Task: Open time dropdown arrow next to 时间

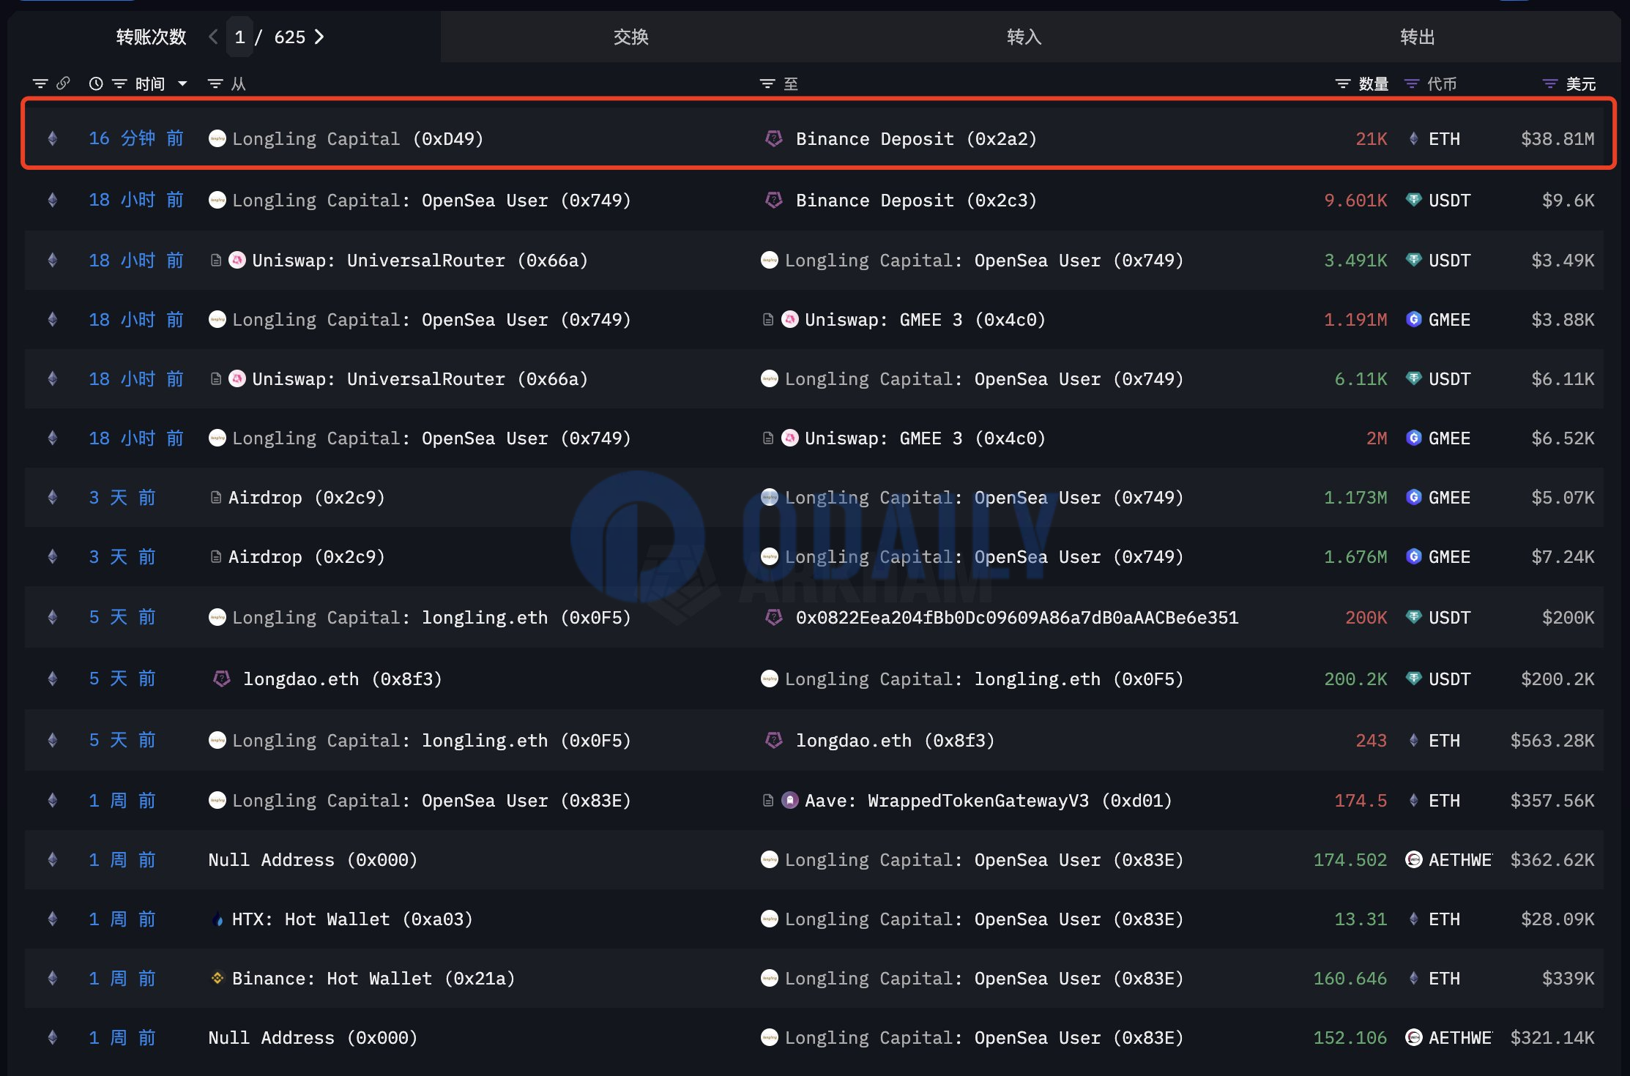Action: (183, 84)
